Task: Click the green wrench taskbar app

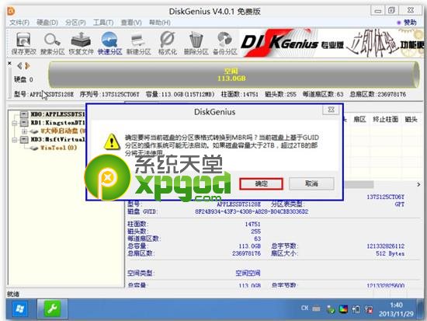Action: (x=52, y=309)
